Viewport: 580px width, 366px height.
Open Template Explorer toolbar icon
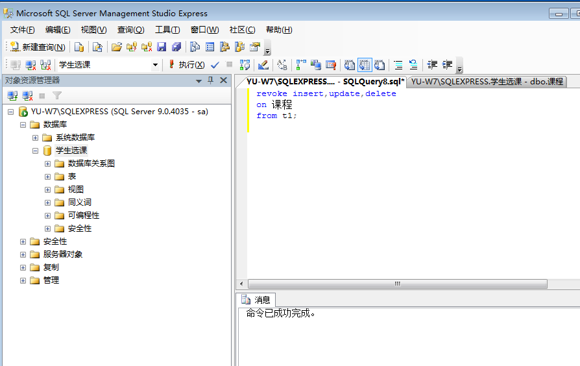click(239, 47)
